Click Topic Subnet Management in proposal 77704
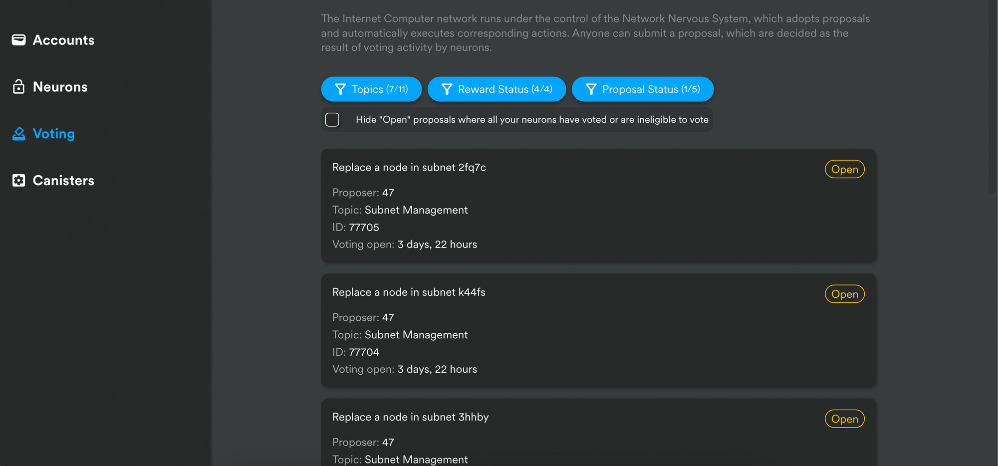Viewport: 998px width, 466px height. [400, 335]
